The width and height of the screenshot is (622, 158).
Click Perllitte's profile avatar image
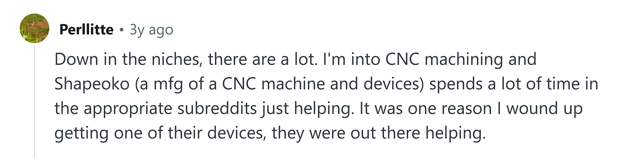point(35,28)
